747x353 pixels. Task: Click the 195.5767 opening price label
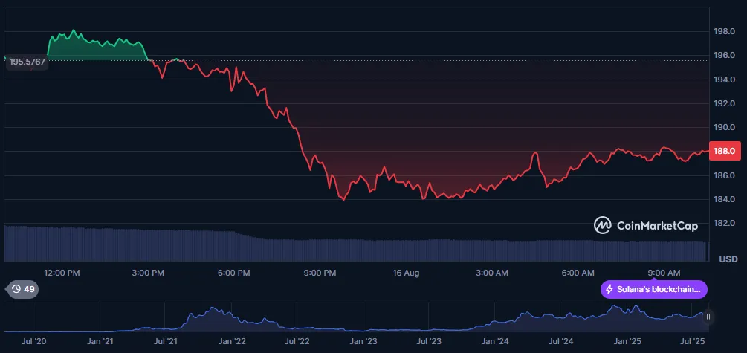(27, 63)
